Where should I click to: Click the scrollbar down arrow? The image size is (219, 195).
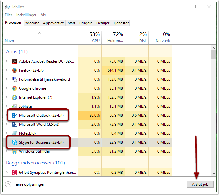[214, 174]
